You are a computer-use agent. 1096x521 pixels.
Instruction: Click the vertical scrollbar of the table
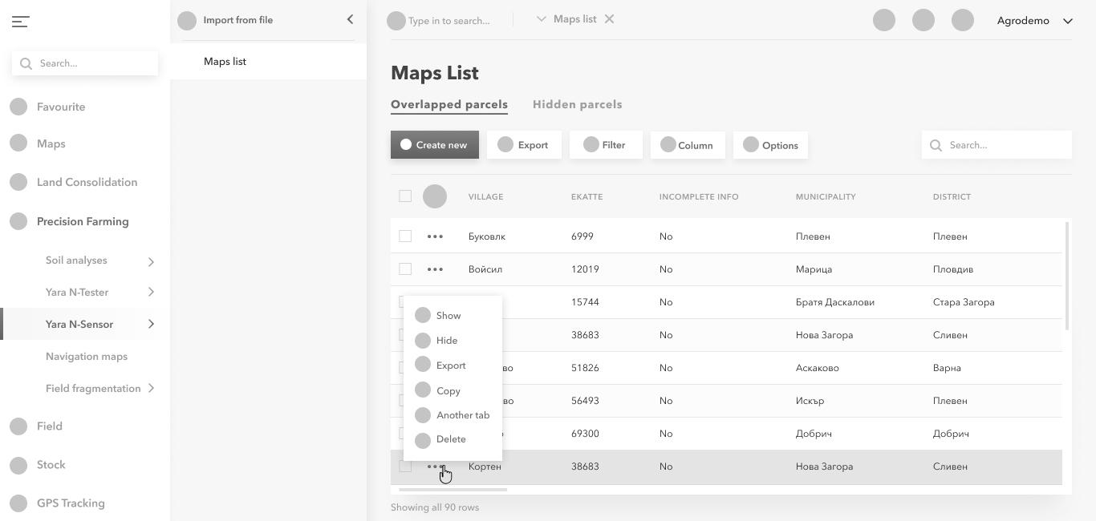tap(1067, 276)
